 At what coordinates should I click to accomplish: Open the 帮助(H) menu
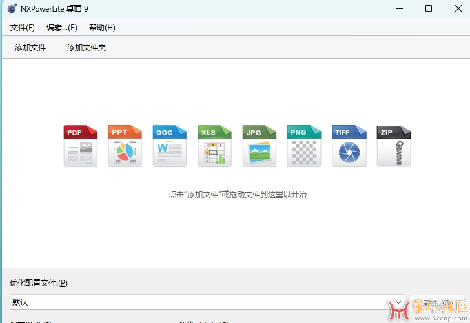102,28
